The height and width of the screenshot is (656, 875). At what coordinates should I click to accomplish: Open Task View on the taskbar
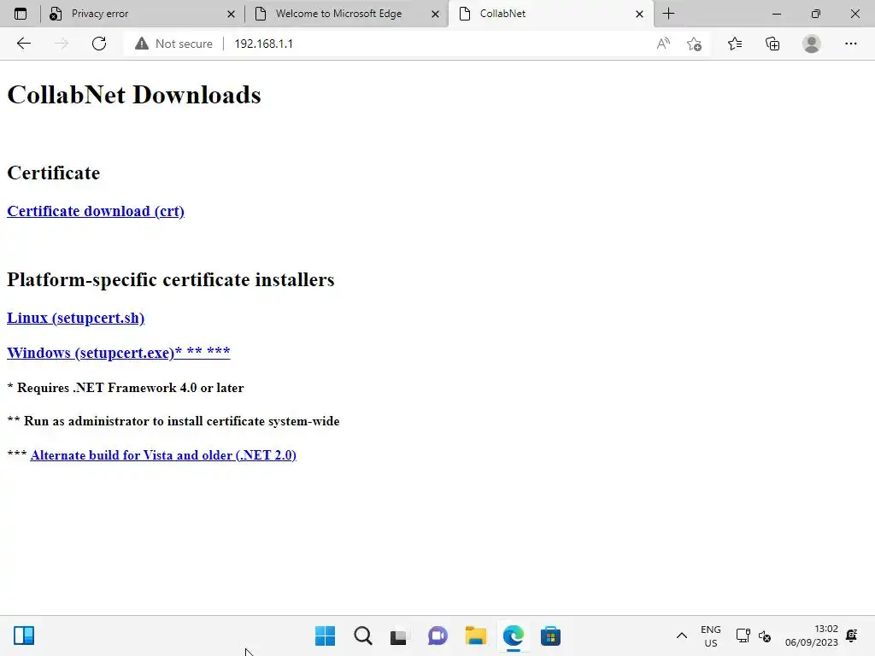click(x=398, y=635)
